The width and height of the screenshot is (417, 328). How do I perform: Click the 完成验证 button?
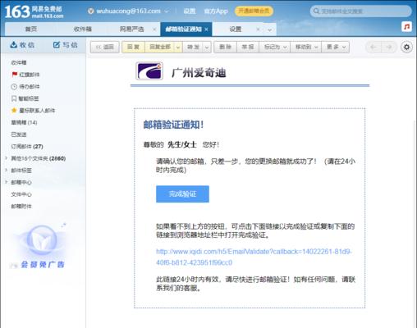[182, 194]
